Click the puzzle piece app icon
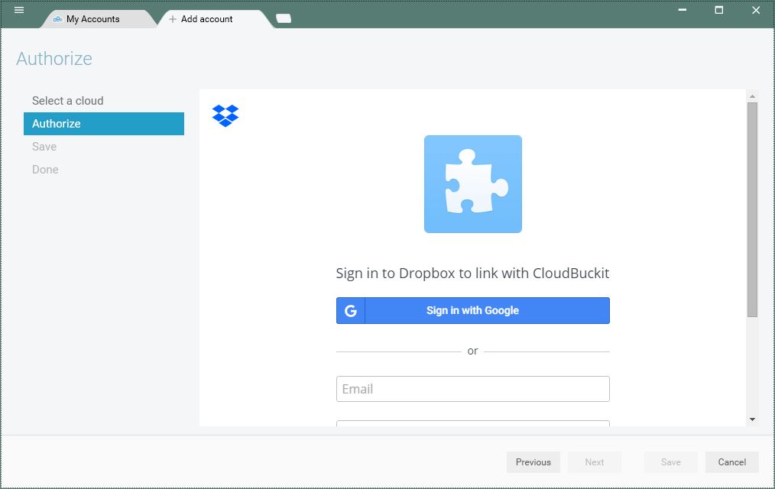The width and height of the screenshot is (775, 489). [473, 183]
